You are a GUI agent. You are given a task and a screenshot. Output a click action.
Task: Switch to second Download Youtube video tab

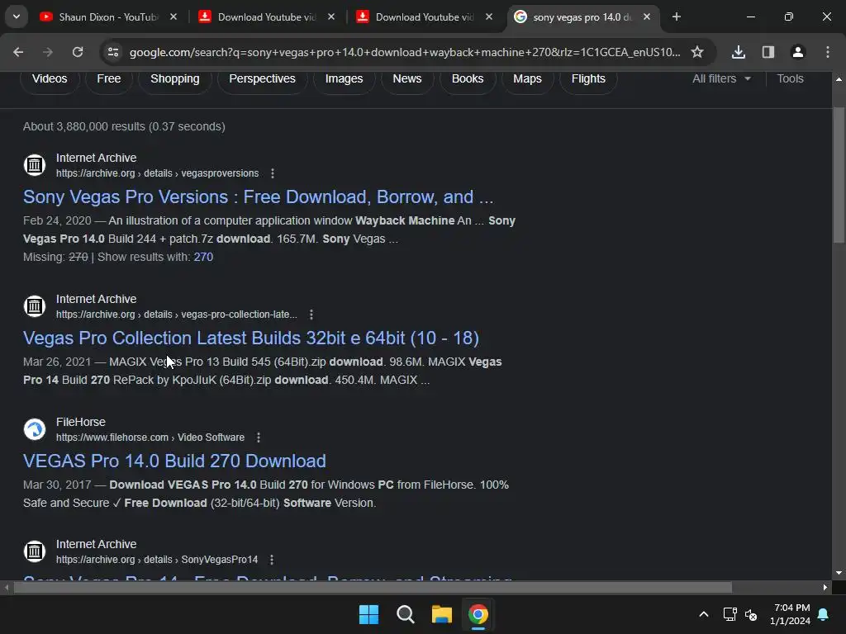point(424,17)
